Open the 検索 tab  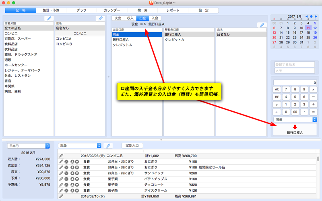coord(142,10)
